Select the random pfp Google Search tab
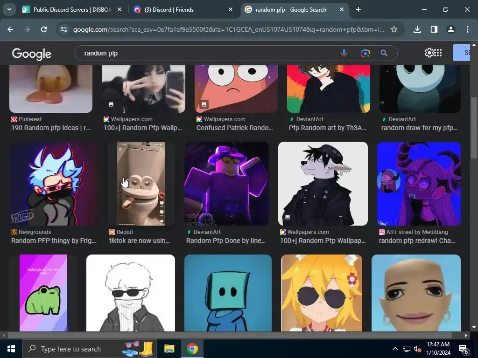 (295, 10)
